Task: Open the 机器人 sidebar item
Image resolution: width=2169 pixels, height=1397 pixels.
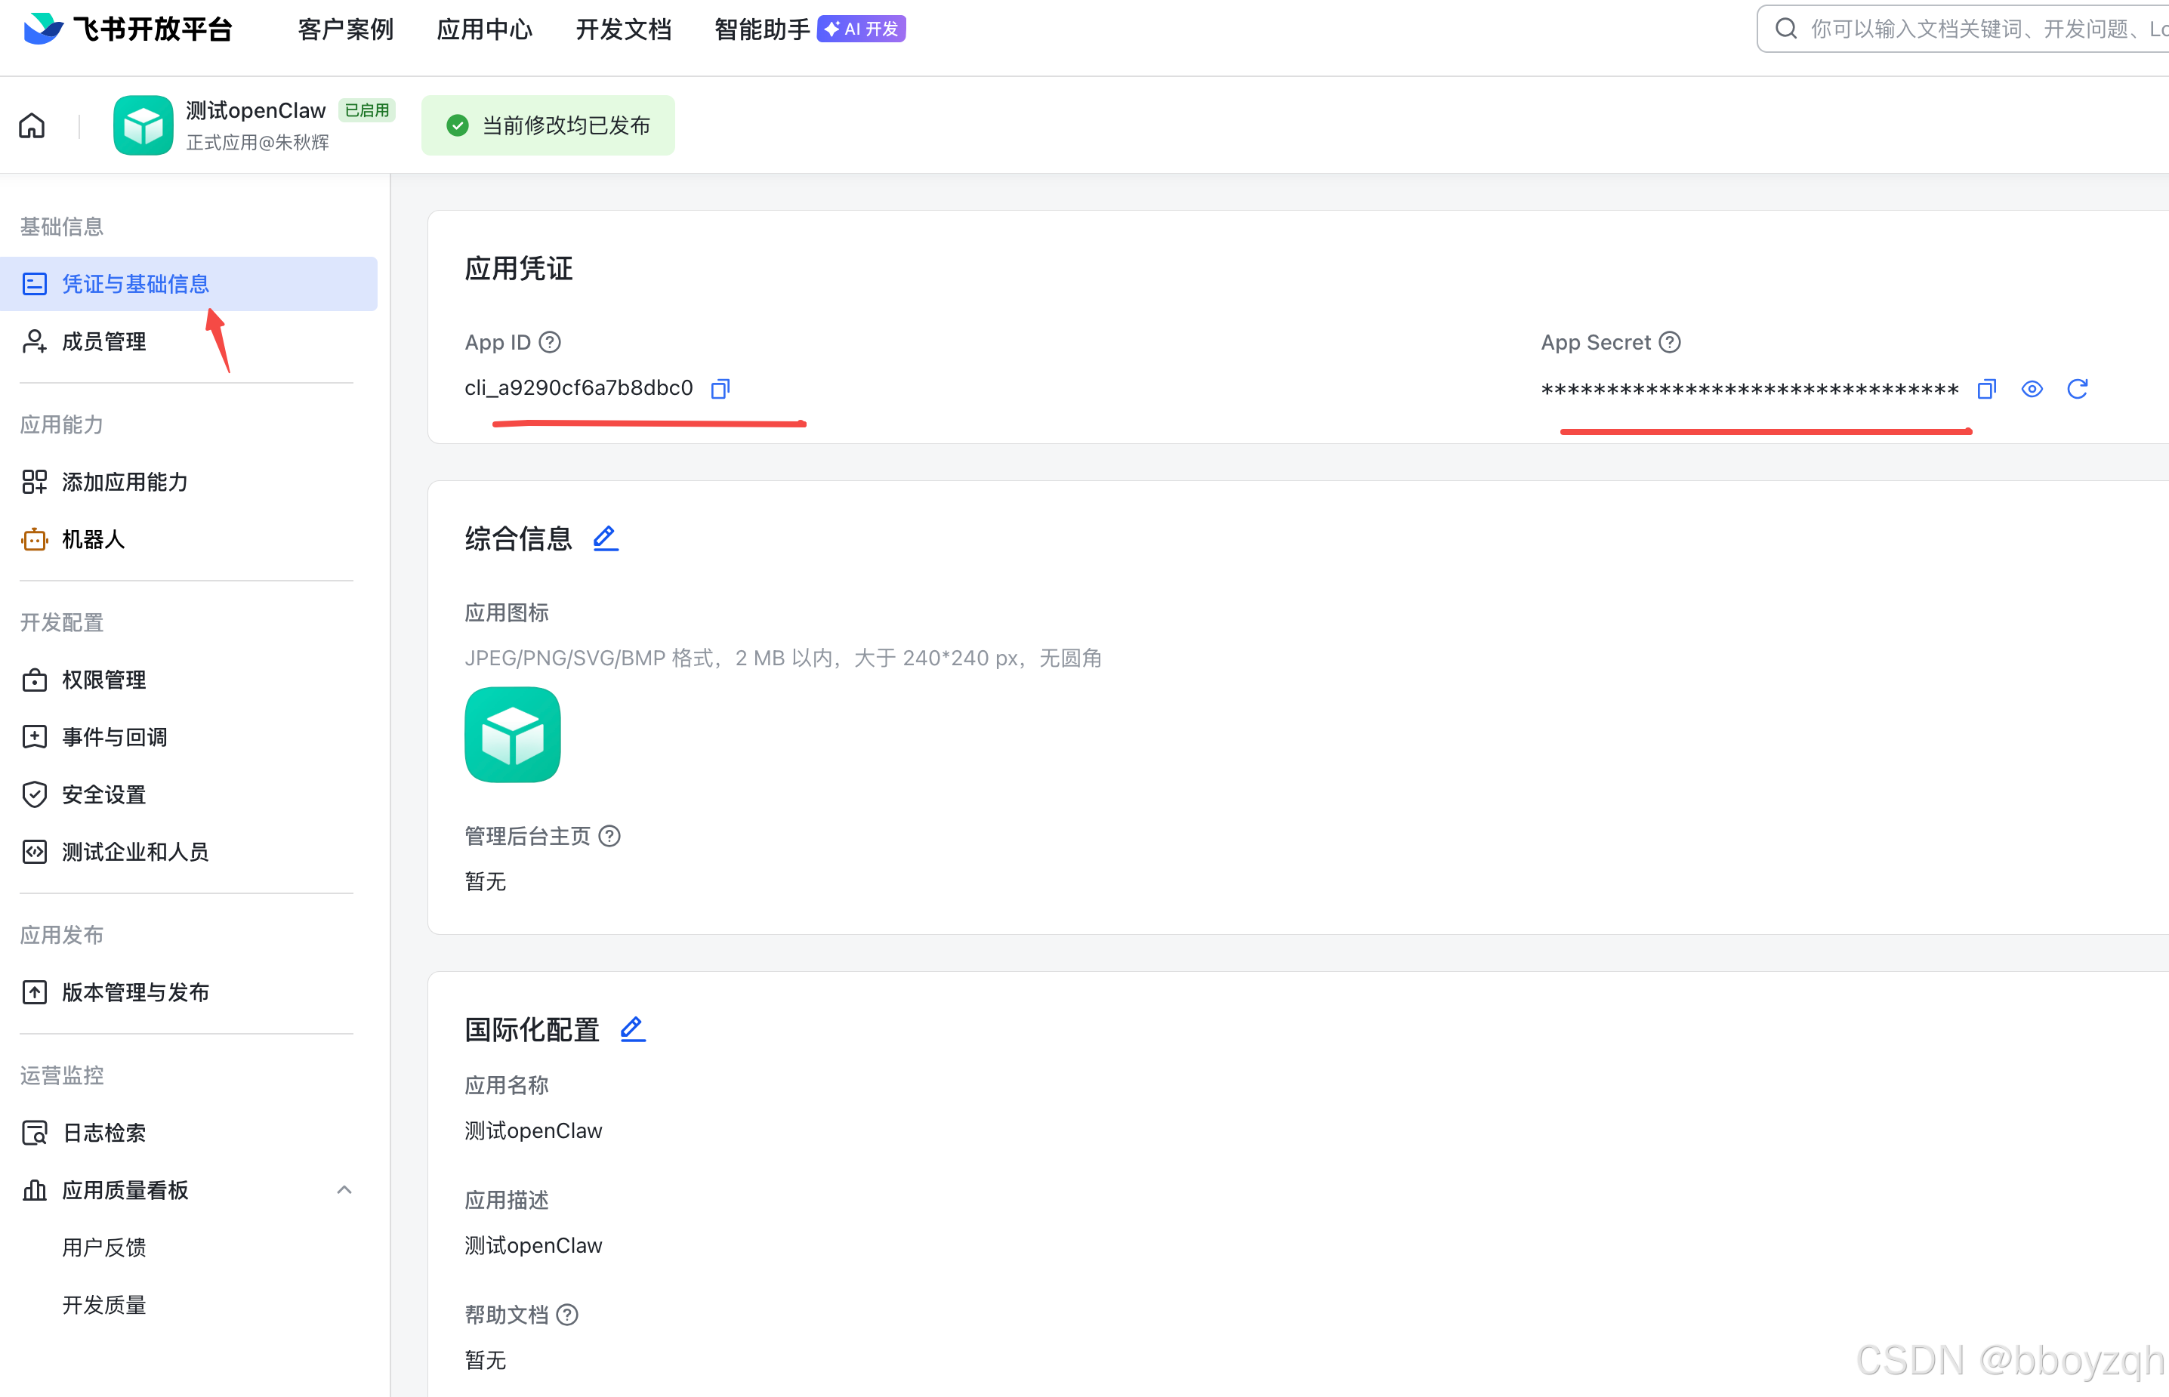Action: 93,540
